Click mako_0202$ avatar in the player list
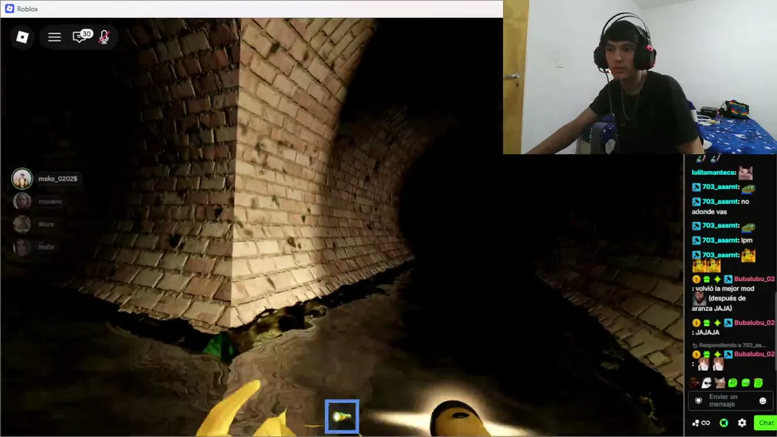This screenshot has width=777, height=437. point(22,178)
